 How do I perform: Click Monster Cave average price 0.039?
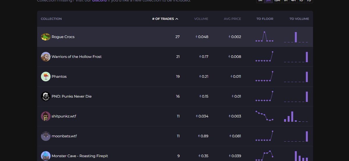pos(235,156)
